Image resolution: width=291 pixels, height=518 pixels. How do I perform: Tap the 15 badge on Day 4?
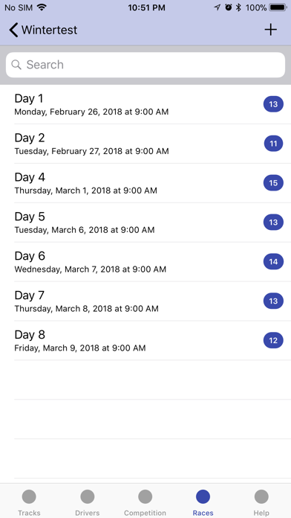pyautogui.click(x=273, y=183)
